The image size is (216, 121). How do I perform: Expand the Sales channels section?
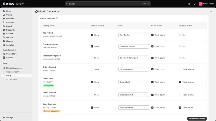click(x=9, y=50)
